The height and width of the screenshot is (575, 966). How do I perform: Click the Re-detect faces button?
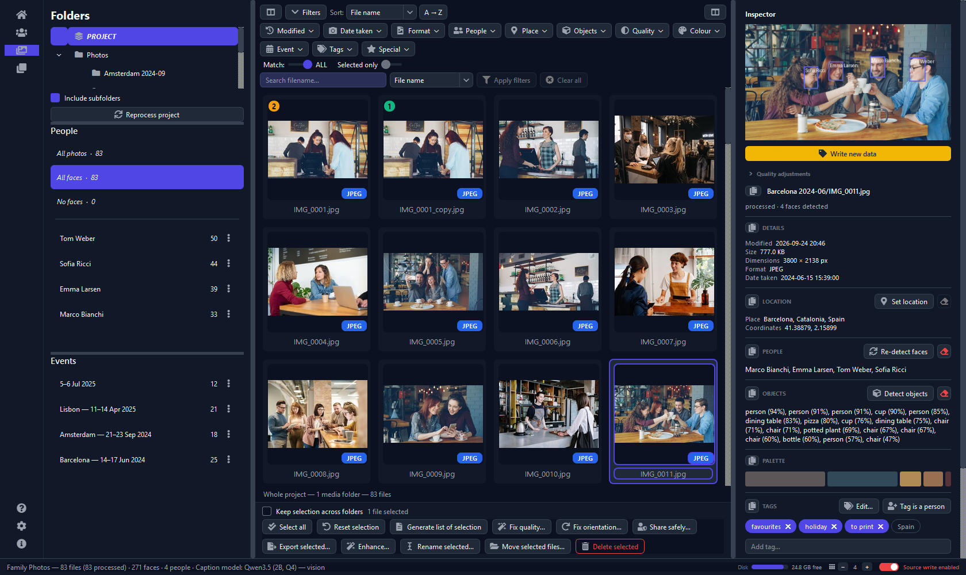click(x=898, y=351)
